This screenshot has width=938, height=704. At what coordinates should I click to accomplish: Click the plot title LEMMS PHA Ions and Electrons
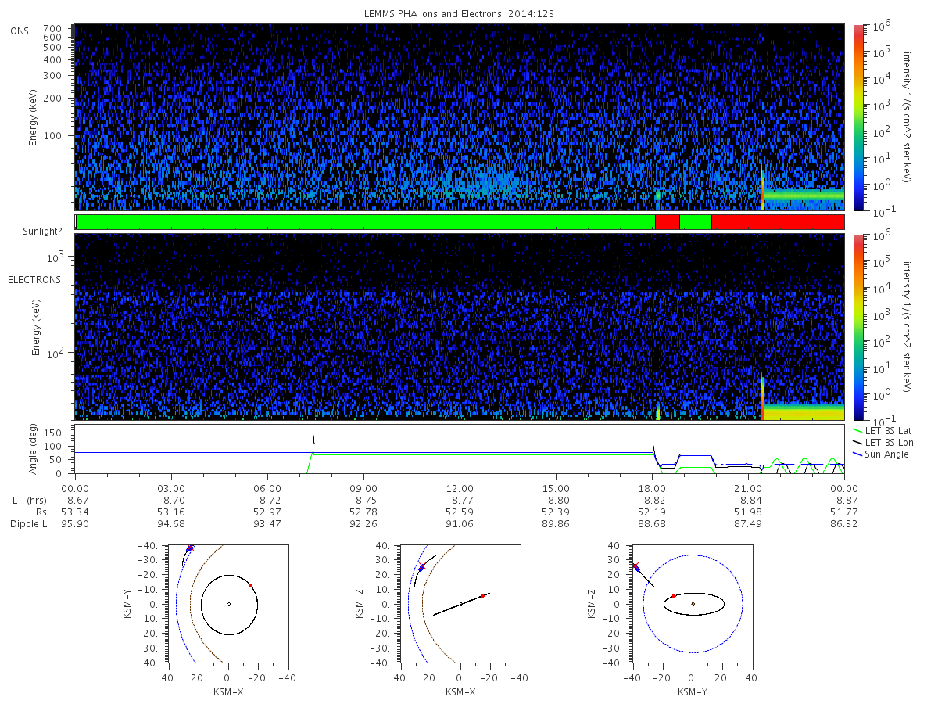pos(460,13)
